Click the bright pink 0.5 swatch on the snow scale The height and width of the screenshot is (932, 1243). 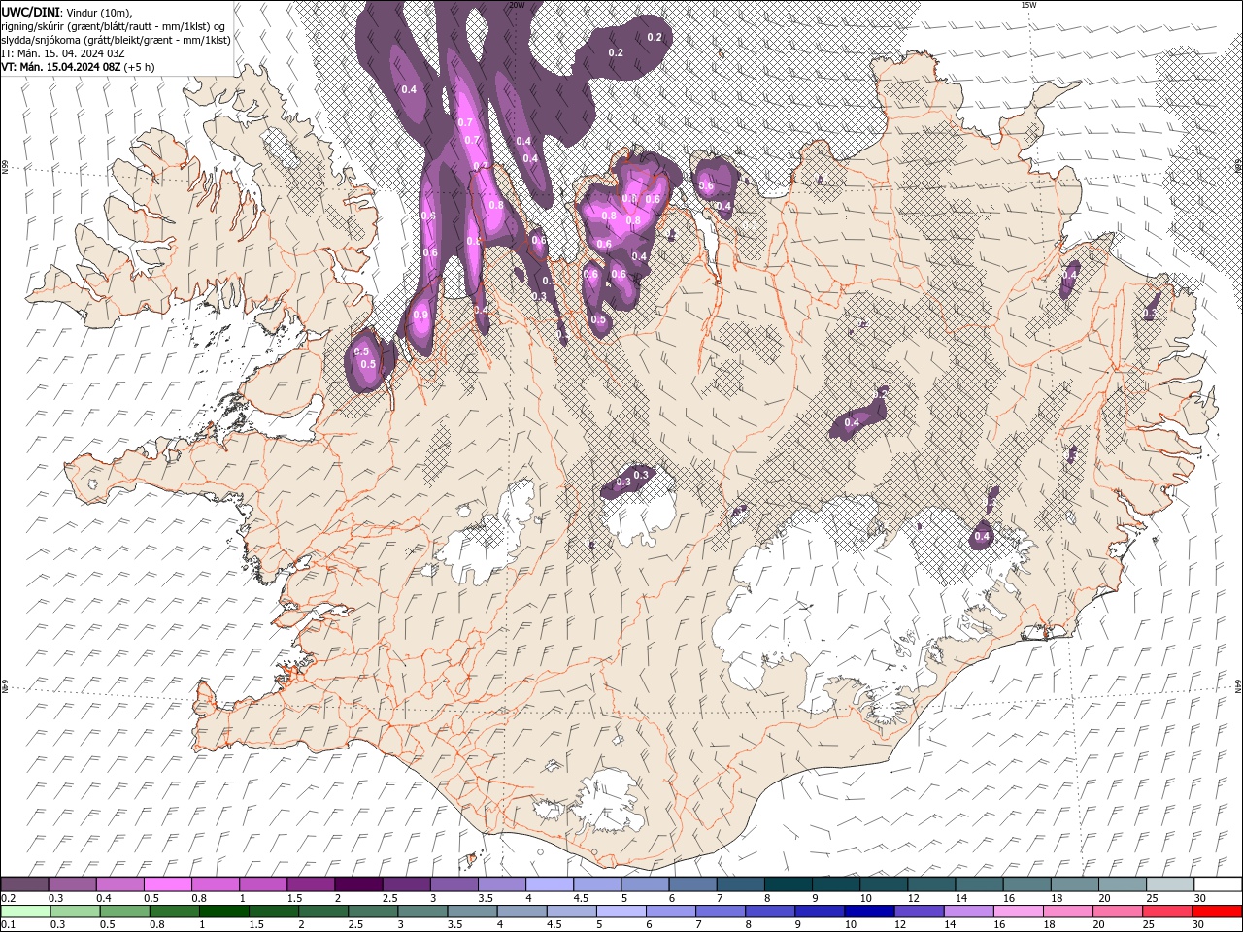[x=167, y=884]
